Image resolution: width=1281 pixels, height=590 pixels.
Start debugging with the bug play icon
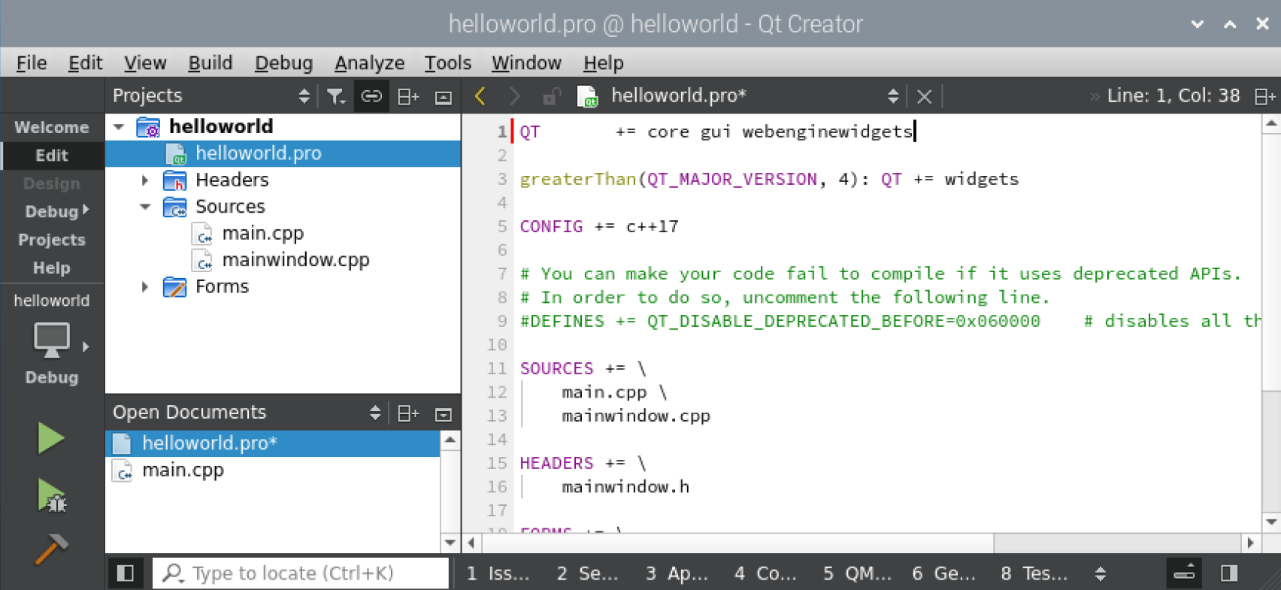51,496
